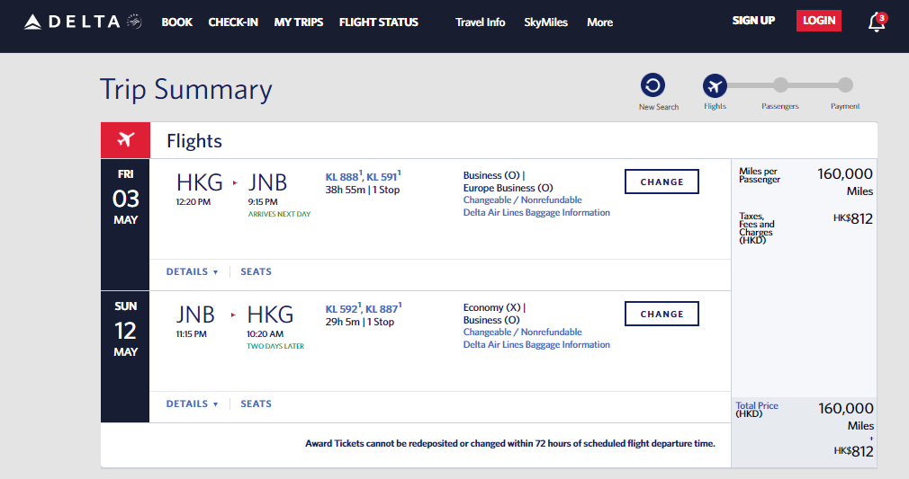The image size is (909, 479).
Task: Expand DETAILS for the 03 May flight
Action: pyautogui.click(x=192, y=271)
